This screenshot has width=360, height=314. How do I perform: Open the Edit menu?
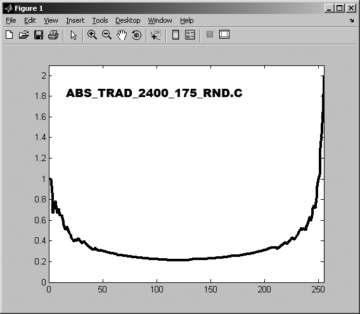(30, 20)
